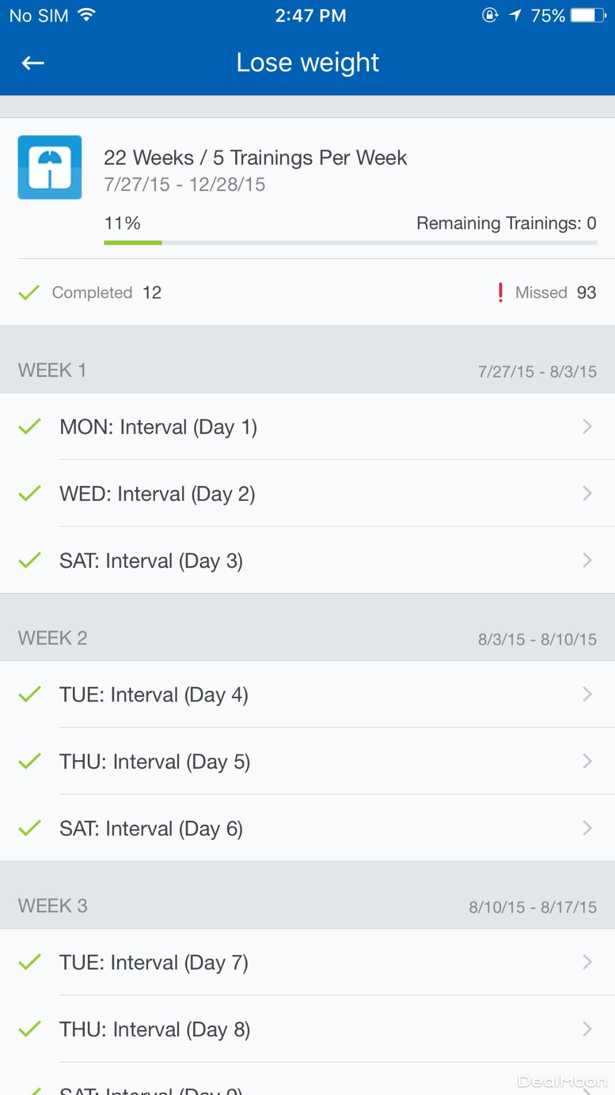Tap the 11% plan progress bar
615x1095 pixels.
click(x=350, y=243)
